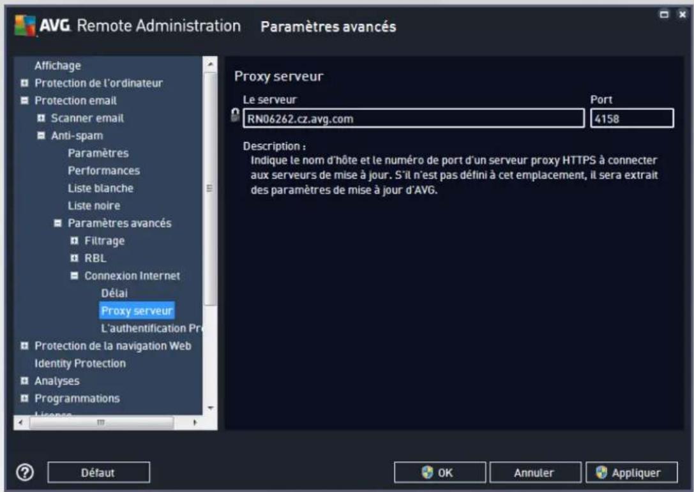The width and height of the screenshot is (694, 492).
Task: Open Paramètres under Anti-spam
Action: (x=98, y=153)
